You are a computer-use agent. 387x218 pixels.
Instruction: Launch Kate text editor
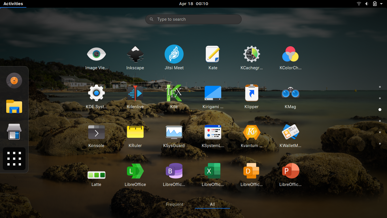tap(213, 54)
